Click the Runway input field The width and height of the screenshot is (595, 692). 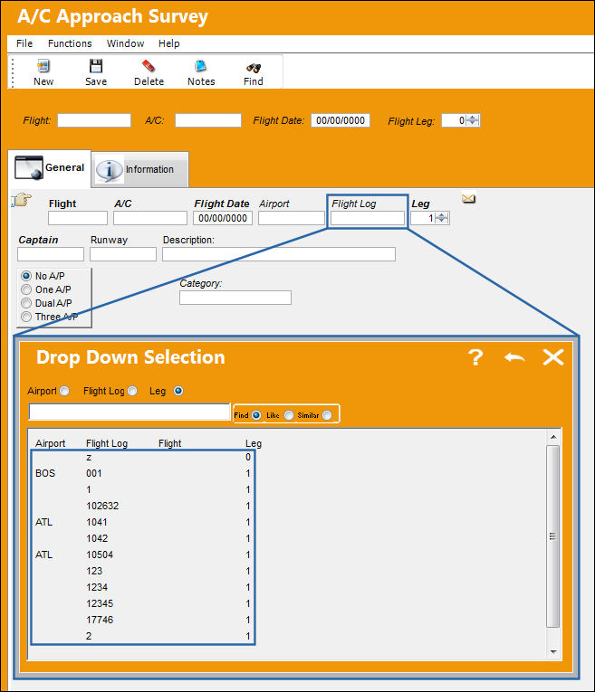click(x=123, y=254)
